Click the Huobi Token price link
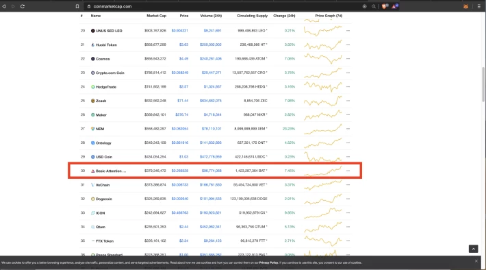486x270 pixels. pyautogui.click(x=184, y=45)
